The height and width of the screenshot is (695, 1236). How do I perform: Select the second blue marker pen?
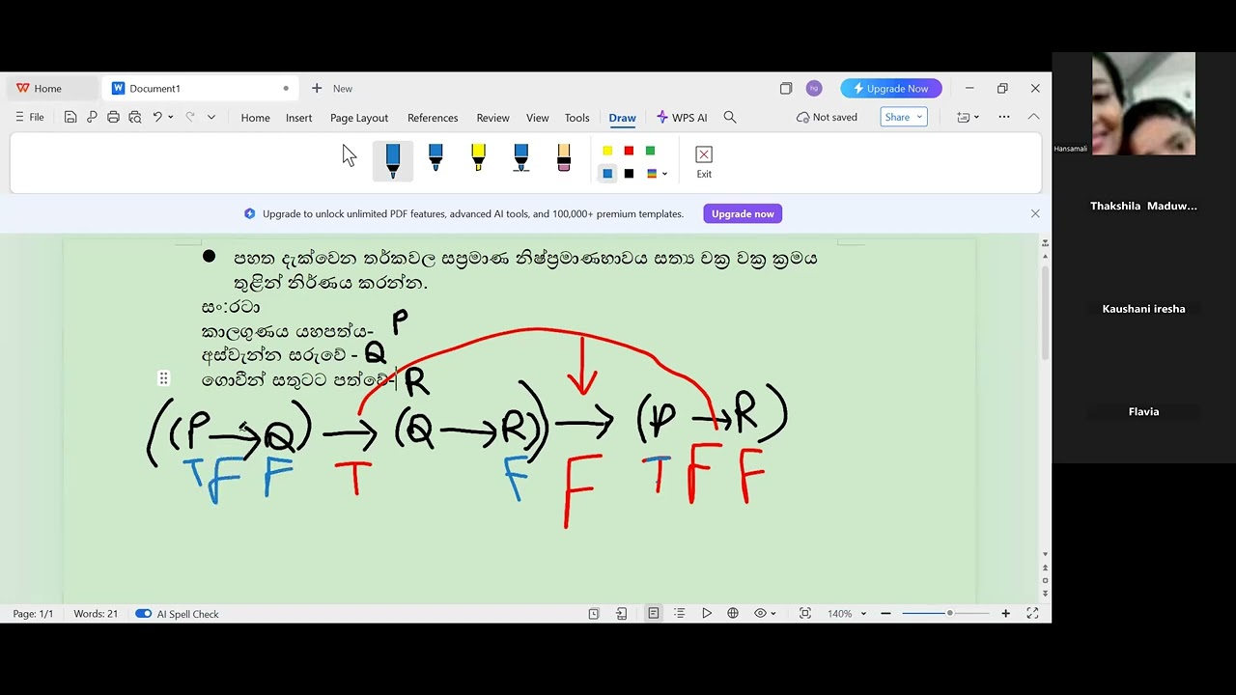[x=435, y=158]
